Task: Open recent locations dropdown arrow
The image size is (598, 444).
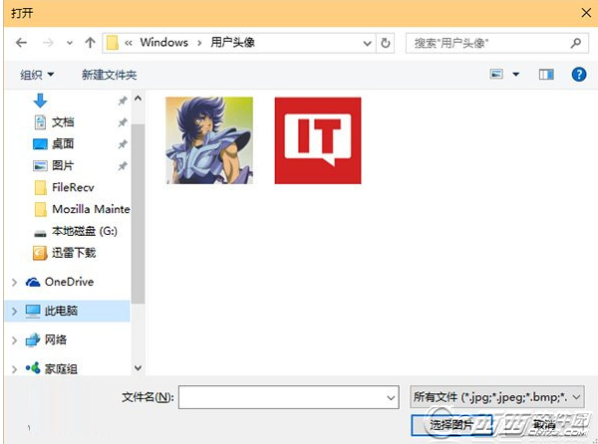Action: click(70, 43)
